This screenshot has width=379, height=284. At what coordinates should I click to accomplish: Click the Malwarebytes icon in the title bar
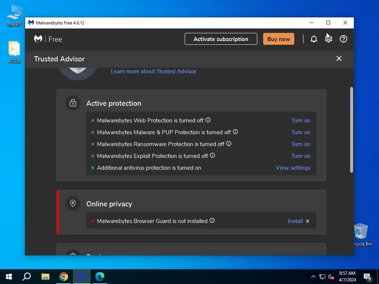pos(31,23)
